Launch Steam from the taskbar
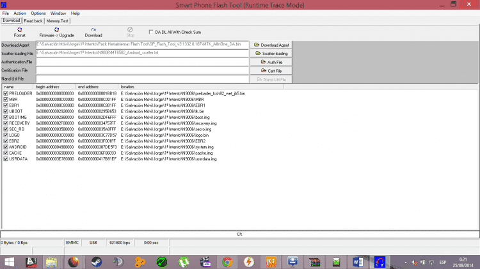The width and height of the screenshot is (480, 269). 96,262
